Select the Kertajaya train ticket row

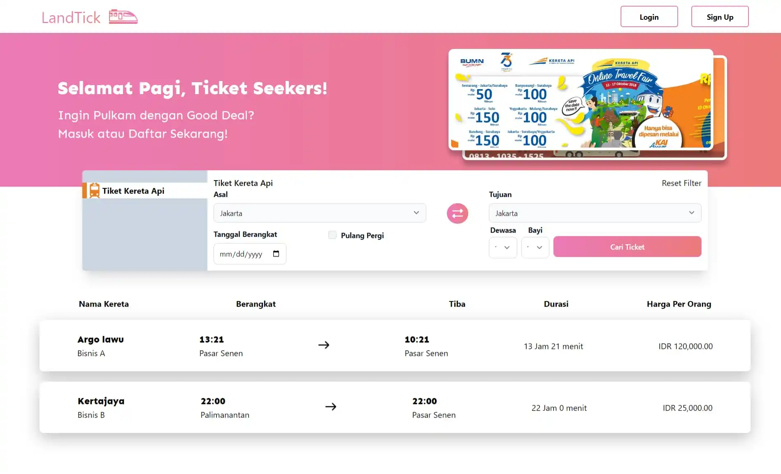click(x=395, y=407)
